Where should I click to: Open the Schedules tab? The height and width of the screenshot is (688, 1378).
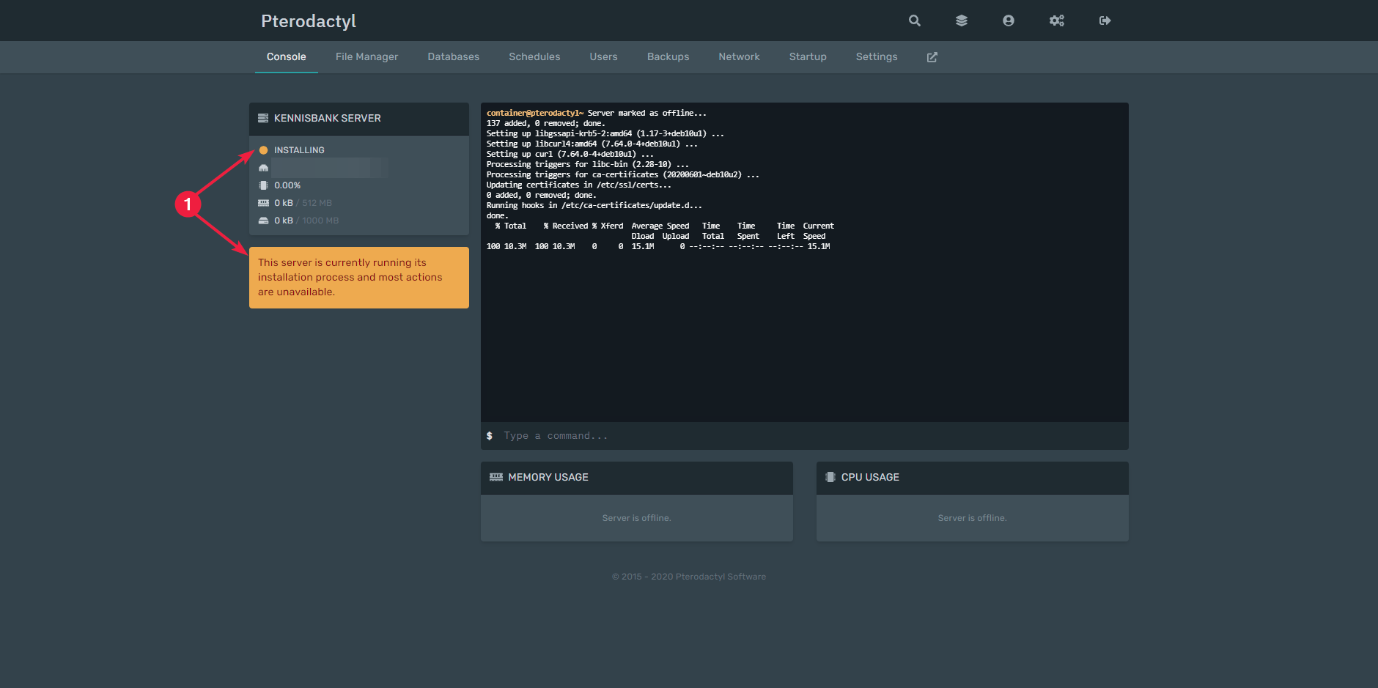(x=534, y=57)
